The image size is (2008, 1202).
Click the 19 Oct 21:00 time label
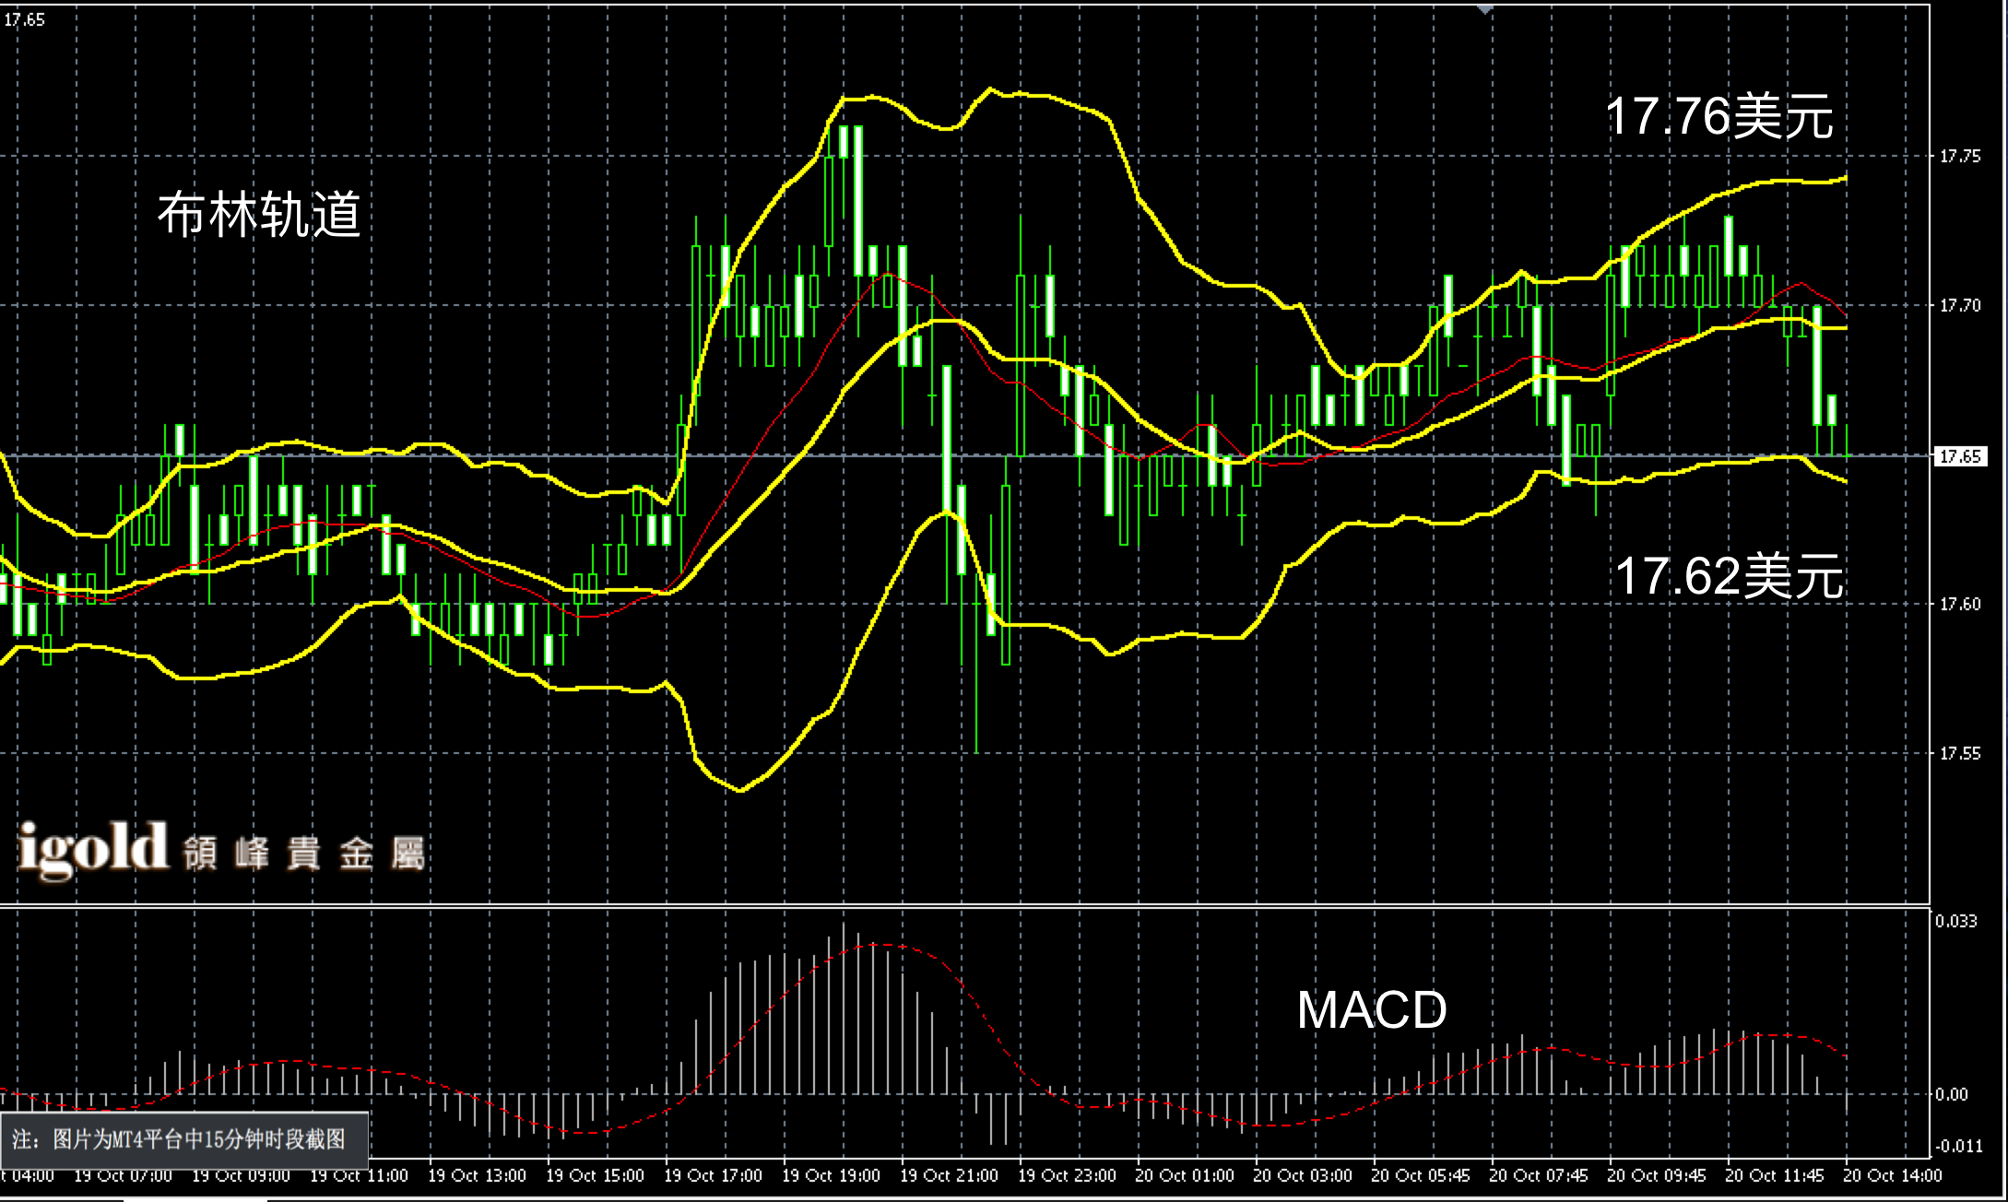point(949,1176)
